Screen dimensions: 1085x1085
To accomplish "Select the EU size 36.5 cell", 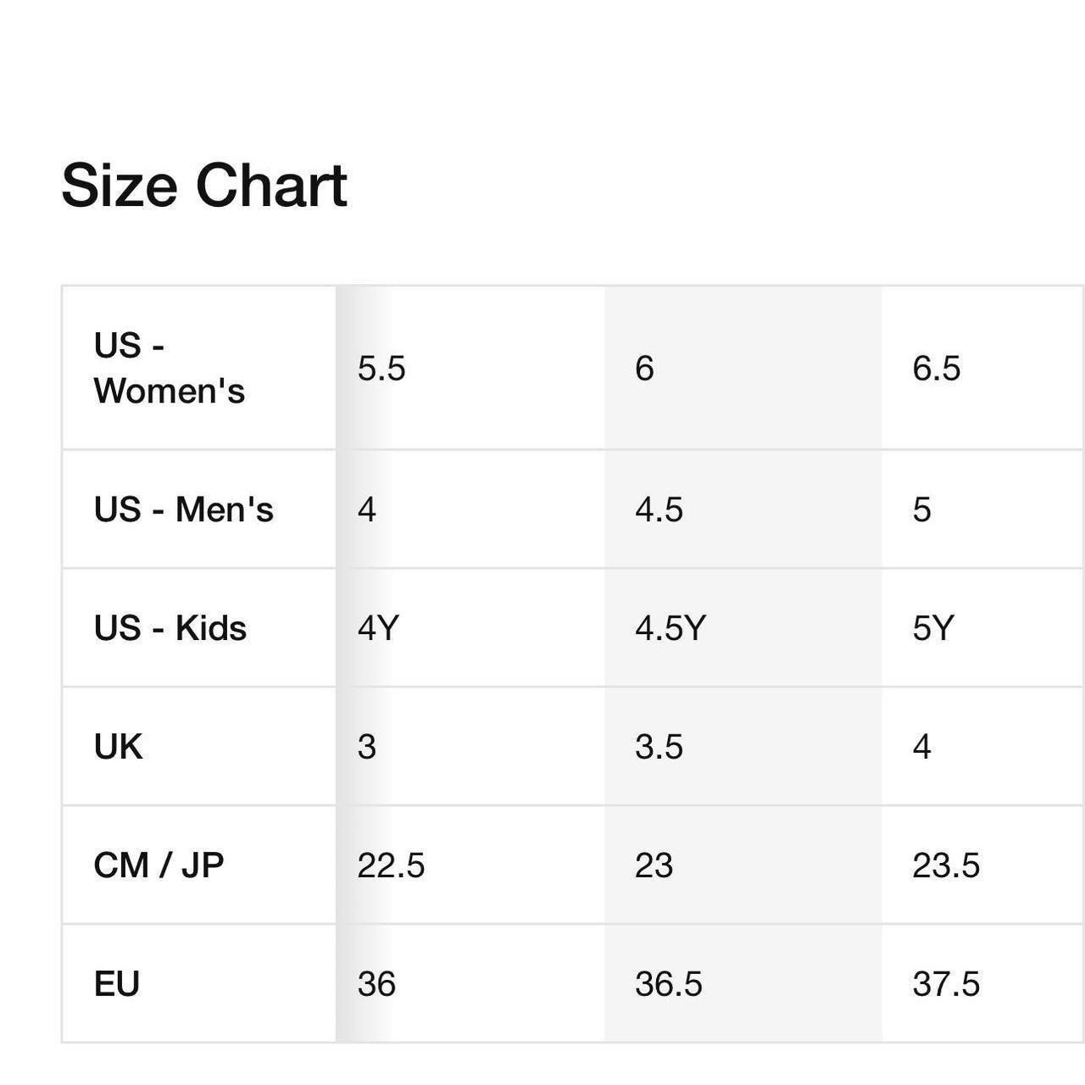I will coord(743,984).
